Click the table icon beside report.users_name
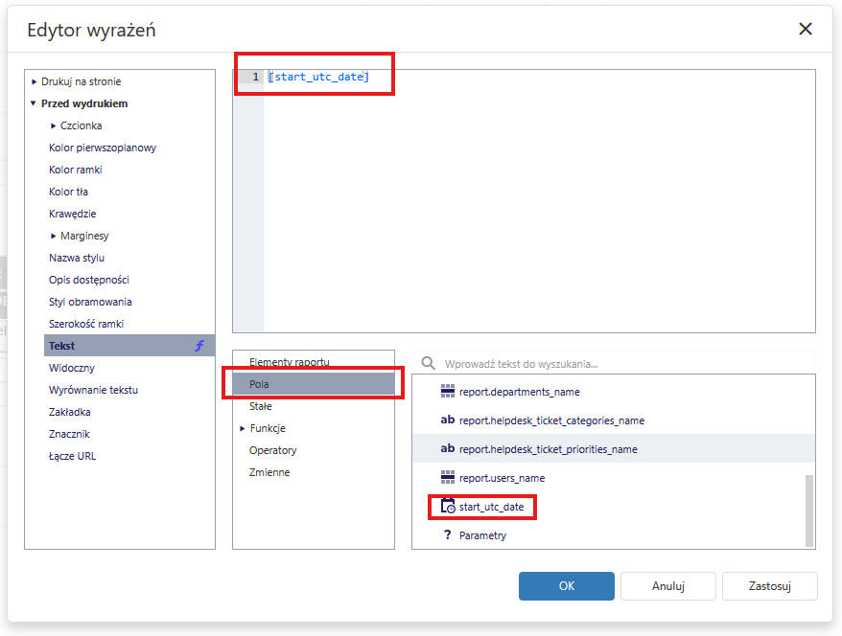This screenshot has height=636, width=842. point(447,477)
